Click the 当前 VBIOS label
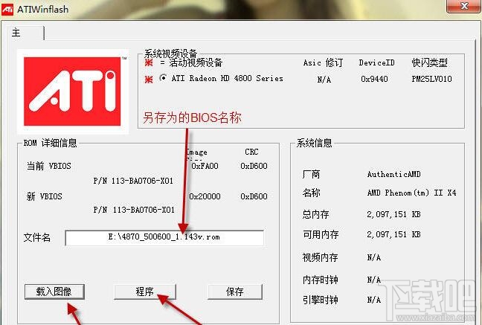Viewport: 482px width, 325px height. pos(49,166)
